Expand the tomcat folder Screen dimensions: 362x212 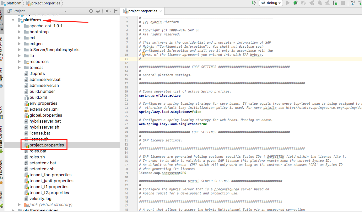tap(19, 68)
